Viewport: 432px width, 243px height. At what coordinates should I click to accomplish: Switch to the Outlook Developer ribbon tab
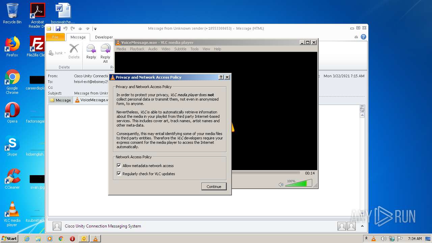coord(104,37)
